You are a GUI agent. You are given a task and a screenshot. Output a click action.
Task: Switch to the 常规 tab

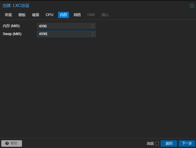(x=8, y=15)
